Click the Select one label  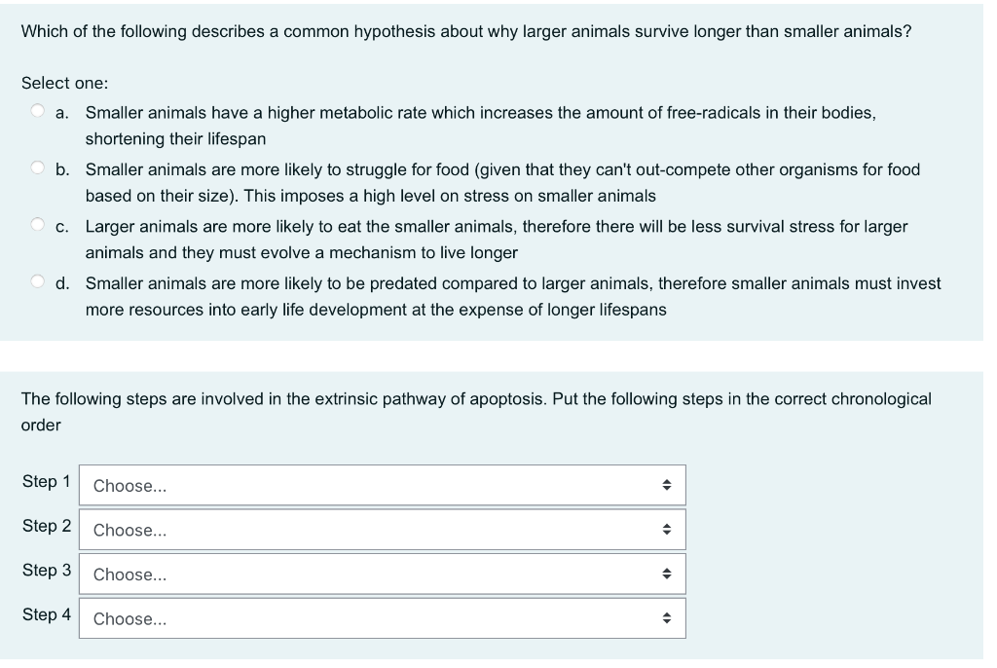[55, 84]
